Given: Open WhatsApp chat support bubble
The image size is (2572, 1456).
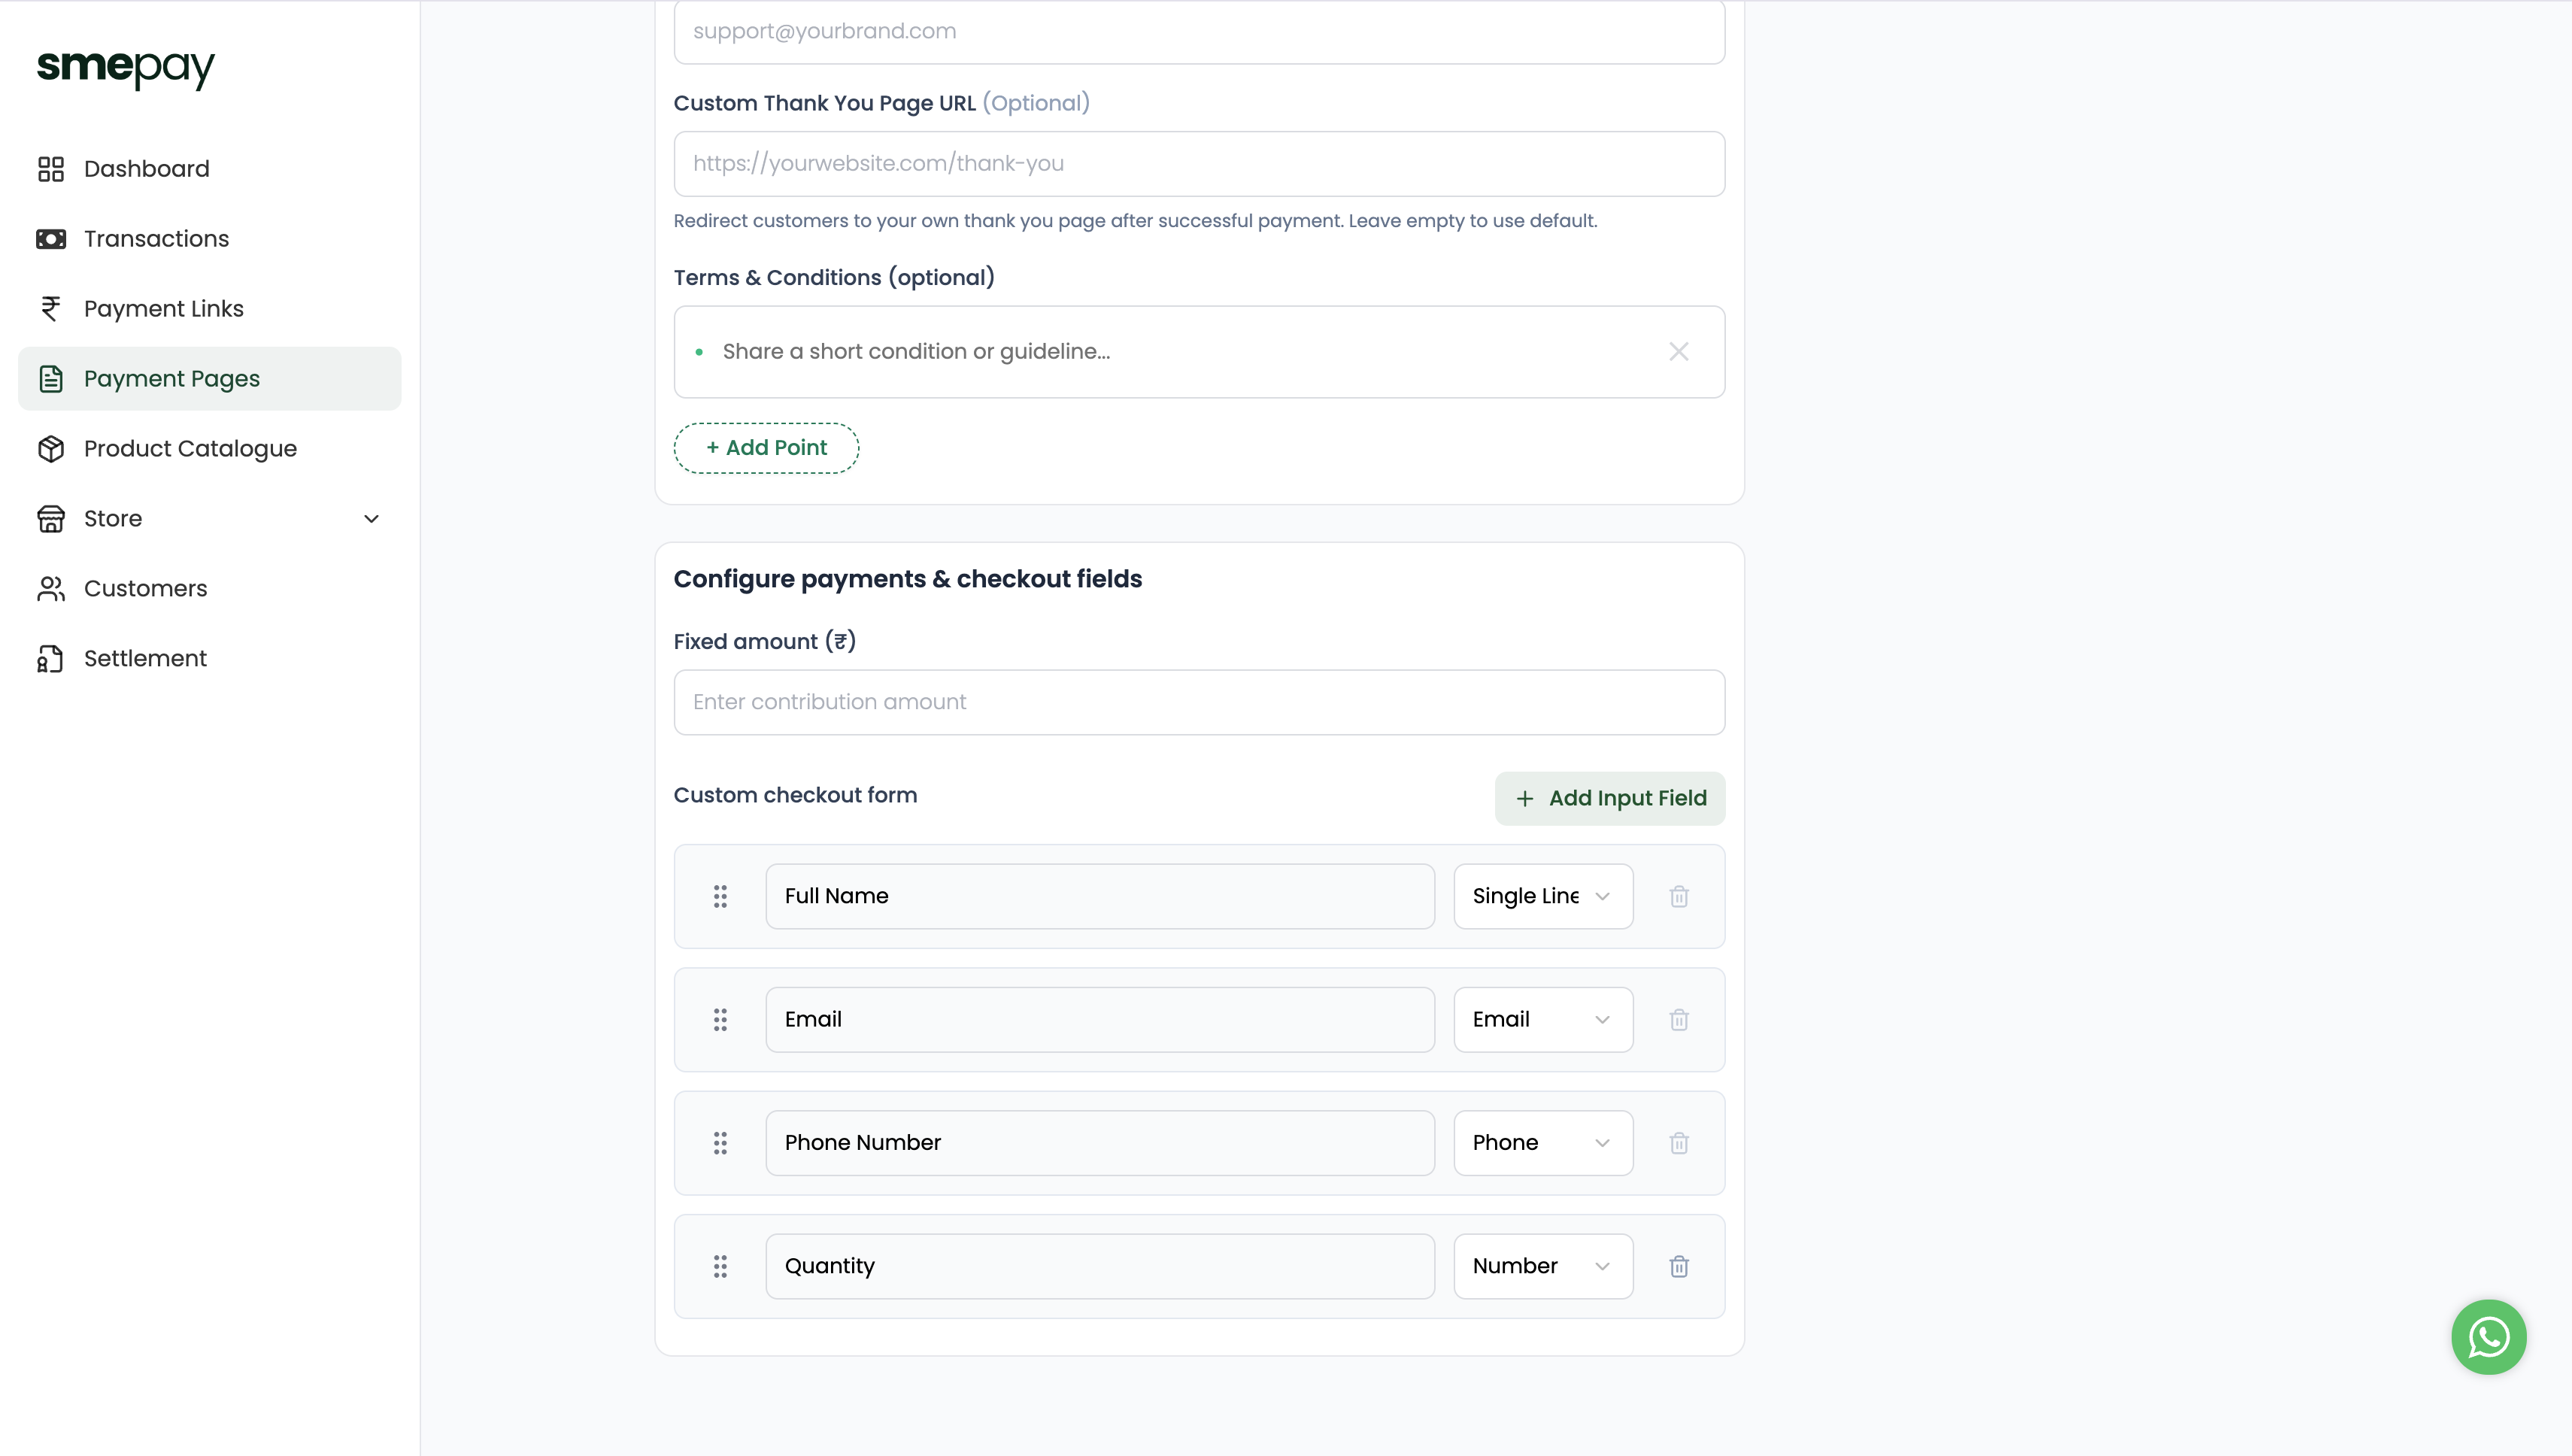Looking at the screenshot, I should tap(2488, 1337).
